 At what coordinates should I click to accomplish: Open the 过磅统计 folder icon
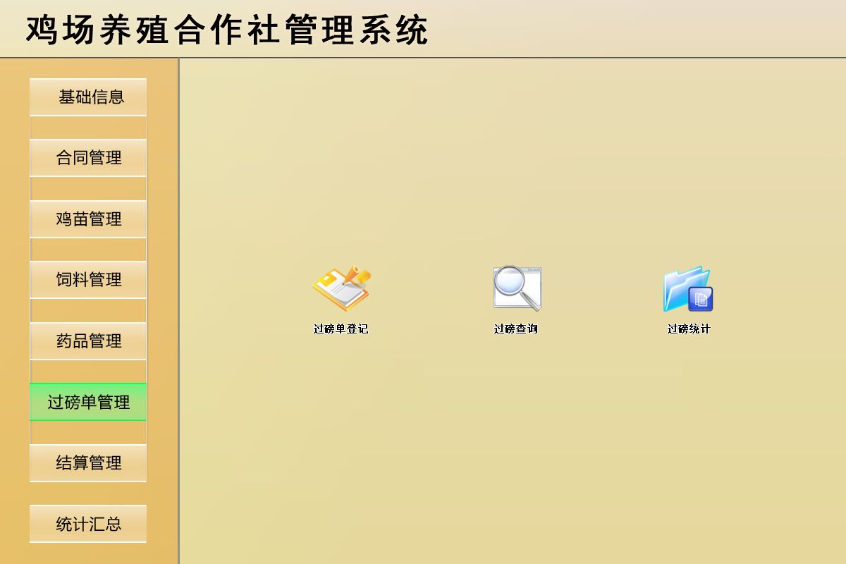tap(688, 289)
